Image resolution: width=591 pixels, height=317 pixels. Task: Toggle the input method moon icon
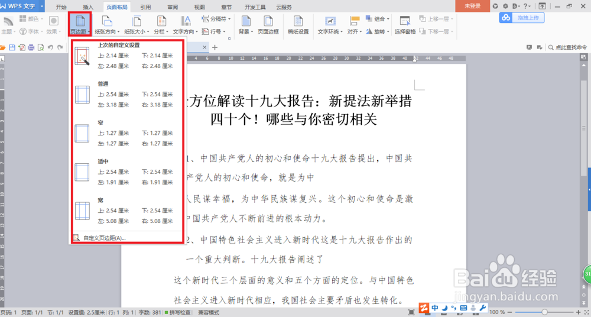pyautogui.click(x=445, y=307)
